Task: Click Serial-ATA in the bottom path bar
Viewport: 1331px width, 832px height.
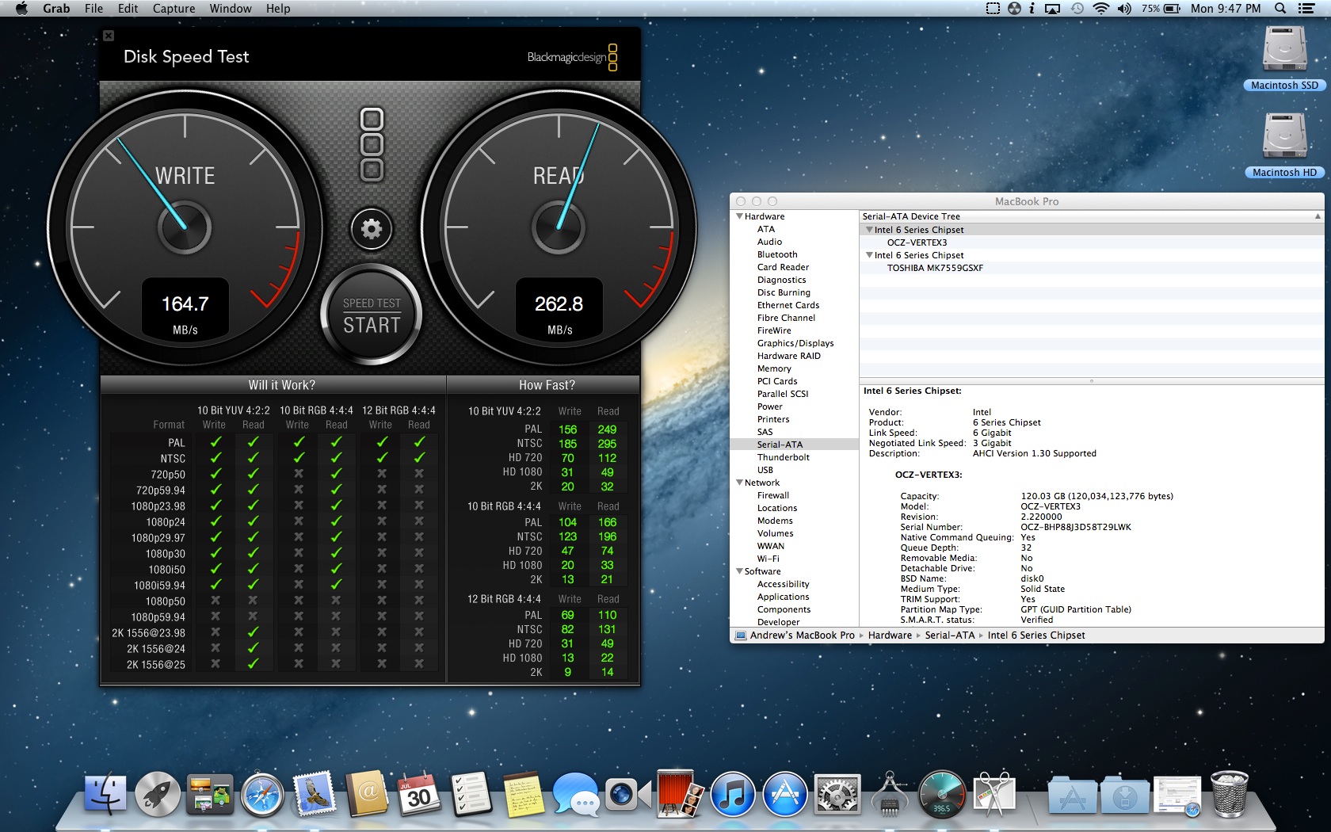Action: [x=950, y=635]
